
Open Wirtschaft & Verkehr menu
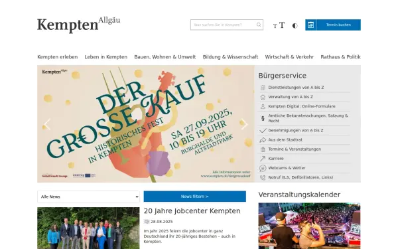(289, 57)
